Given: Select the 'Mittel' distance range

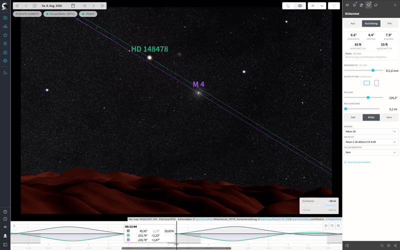Looking at the screenshot, I should click(371, 117).
